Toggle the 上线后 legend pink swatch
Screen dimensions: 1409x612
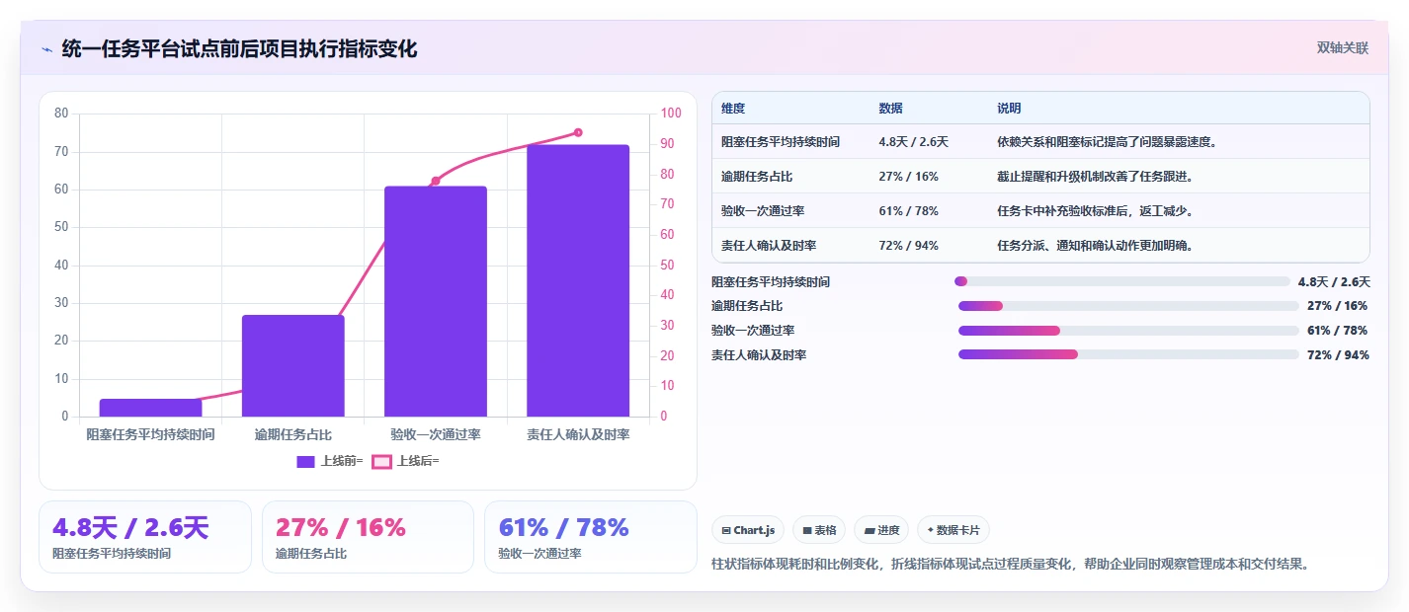[381, 461]
